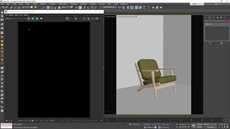Open the Modifiers menu
This screenshot has height=129, width=230.
click(43, 4)
